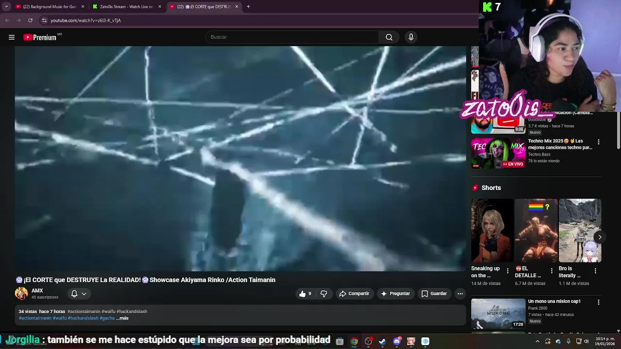Image resolution: width=621 pixels, height=349 pixels.
Task: Open volume control in system tray
Action: [x=587, y=341]
